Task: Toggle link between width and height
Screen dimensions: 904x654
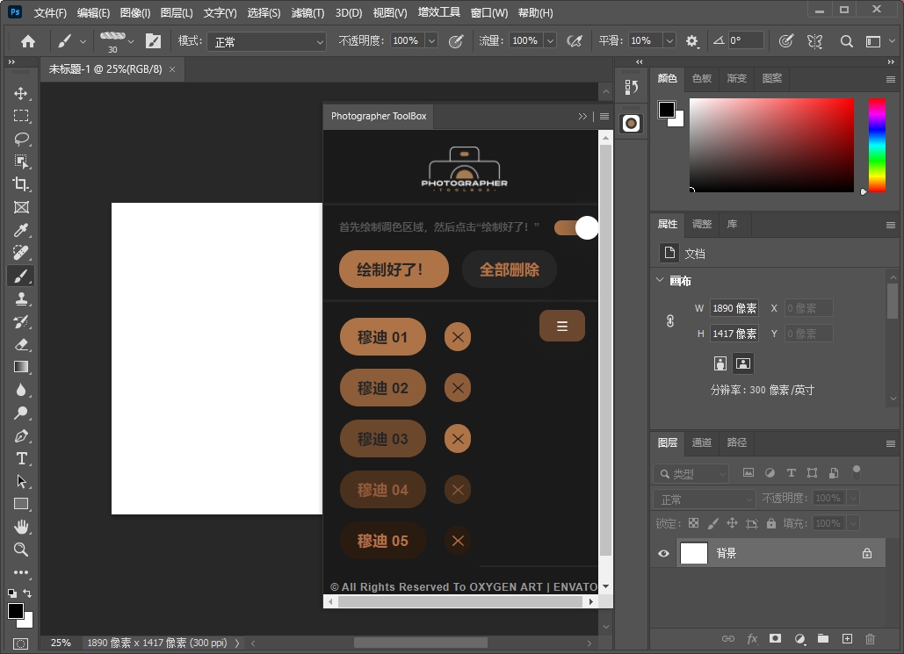Action: (670, 321)
